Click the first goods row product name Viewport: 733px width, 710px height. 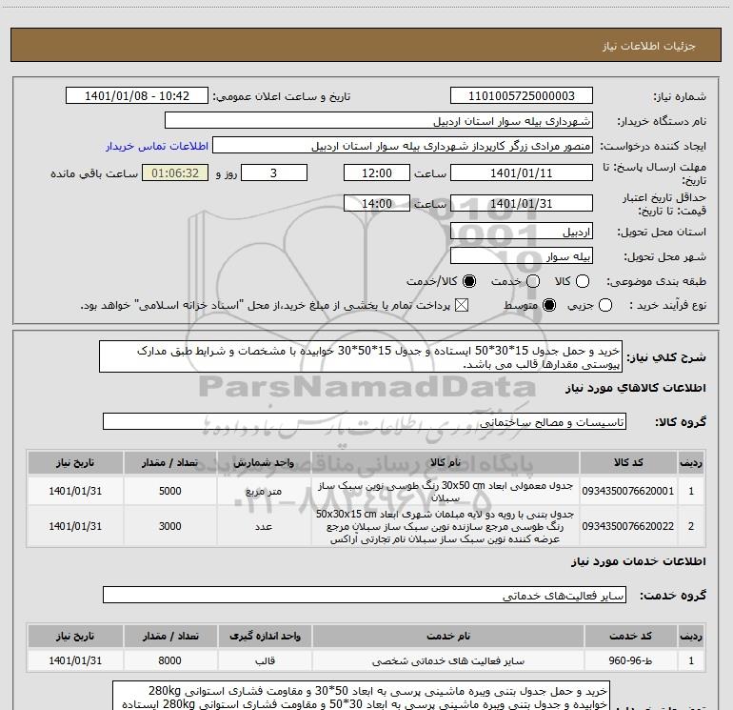[x=446, y=492]
